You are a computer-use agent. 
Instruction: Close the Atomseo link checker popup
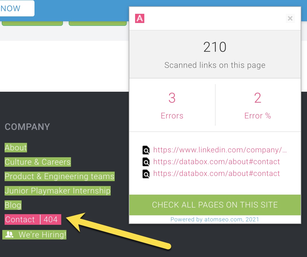tap(290, 19)
